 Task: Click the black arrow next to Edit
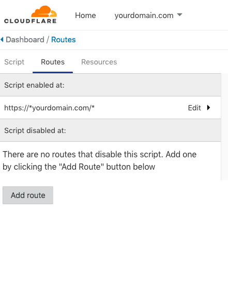tap(208, 108)
